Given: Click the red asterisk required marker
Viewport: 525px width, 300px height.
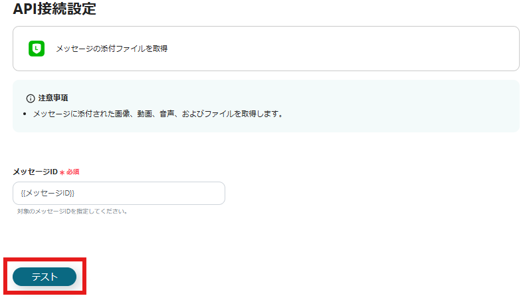Looking at the screenshot, I should click(x=62, y=172).
